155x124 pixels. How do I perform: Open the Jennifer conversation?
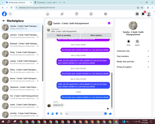pos(21,115)
